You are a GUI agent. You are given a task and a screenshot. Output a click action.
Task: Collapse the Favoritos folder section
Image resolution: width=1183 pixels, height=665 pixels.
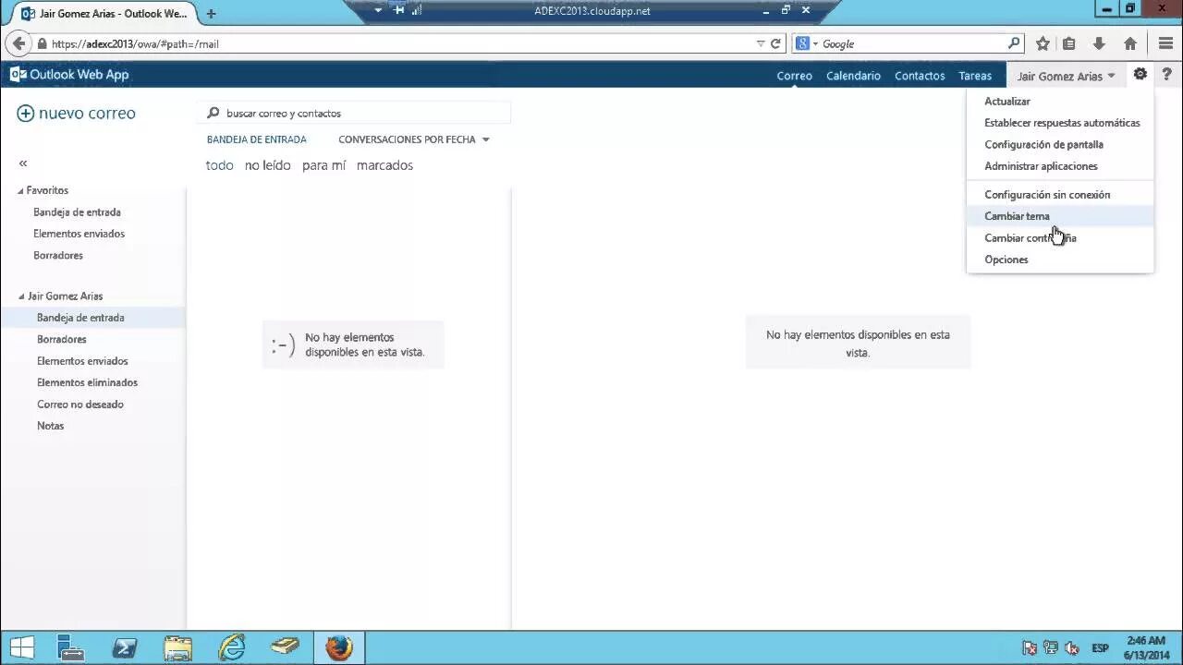[x=18, y=190]
